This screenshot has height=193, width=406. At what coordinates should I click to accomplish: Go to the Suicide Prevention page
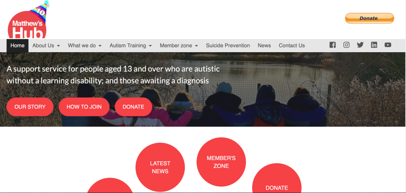228,46
